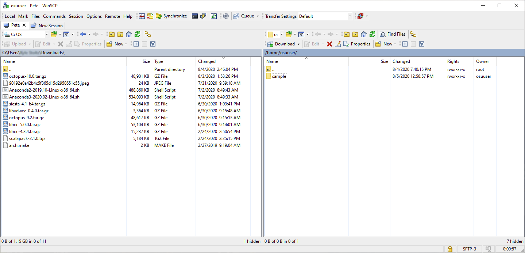The width and height of the screenshot is (525, 253).
Task: Go to home directory in local panel
Action: (129, 34)
